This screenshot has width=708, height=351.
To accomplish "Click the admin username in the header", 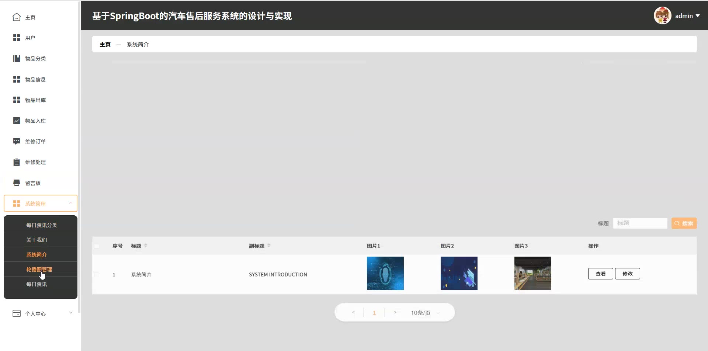I will (684, 16).
